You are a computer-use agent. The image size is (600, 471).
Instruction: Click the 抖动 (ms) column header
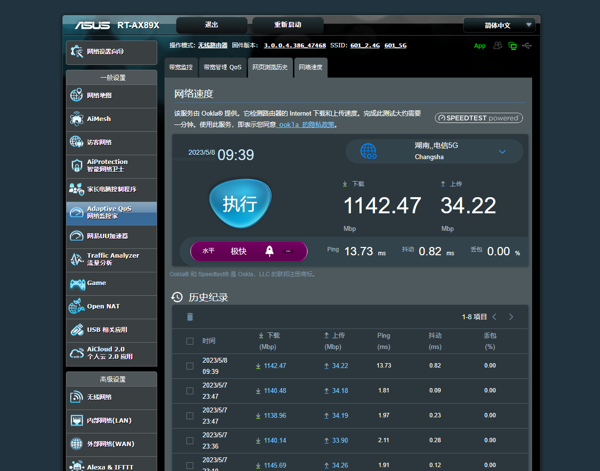[435, 341]
